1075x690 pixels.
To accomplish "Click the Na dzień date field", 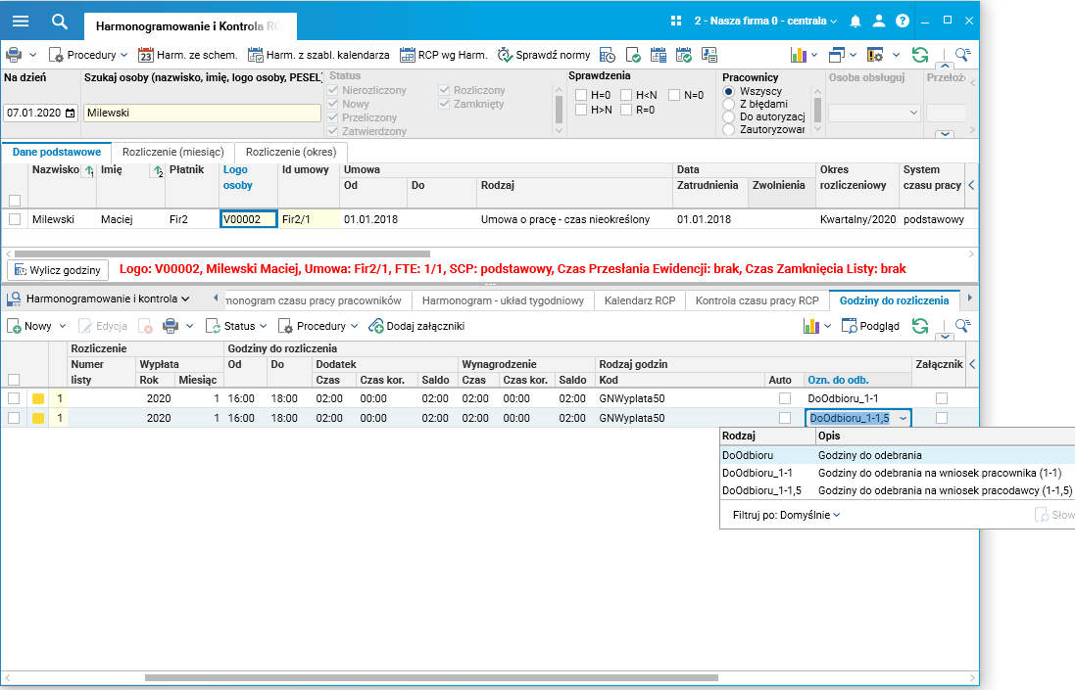I will click(40, 113).
